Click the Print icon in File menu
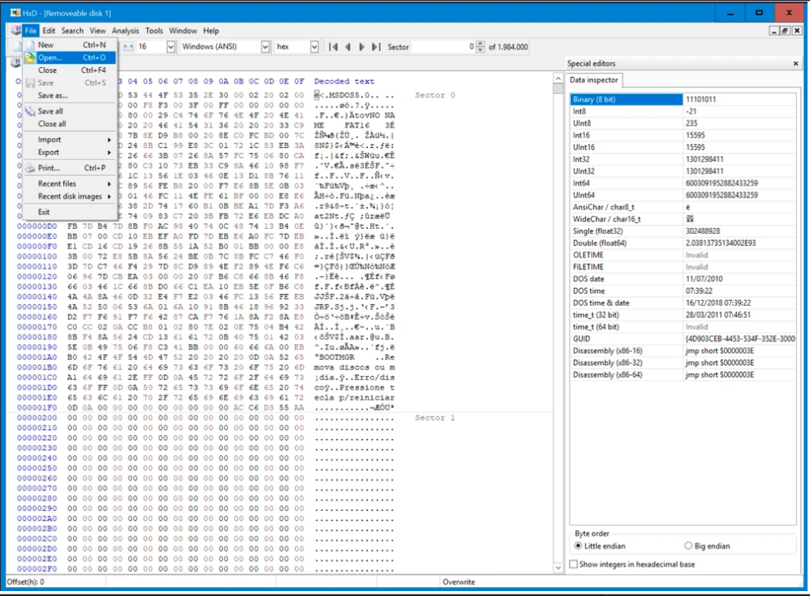Screen dimensions: 810x596 (x=29, y=168)
